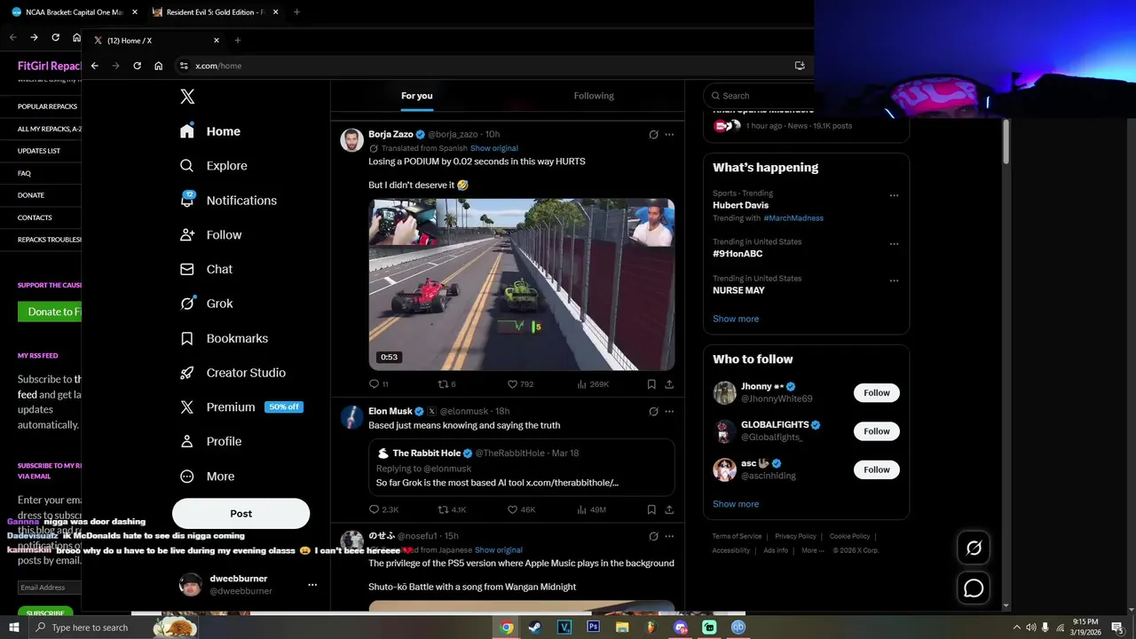Follow GLOBALFIGHTS account
Screen dimensions: 1136x639
877,431
